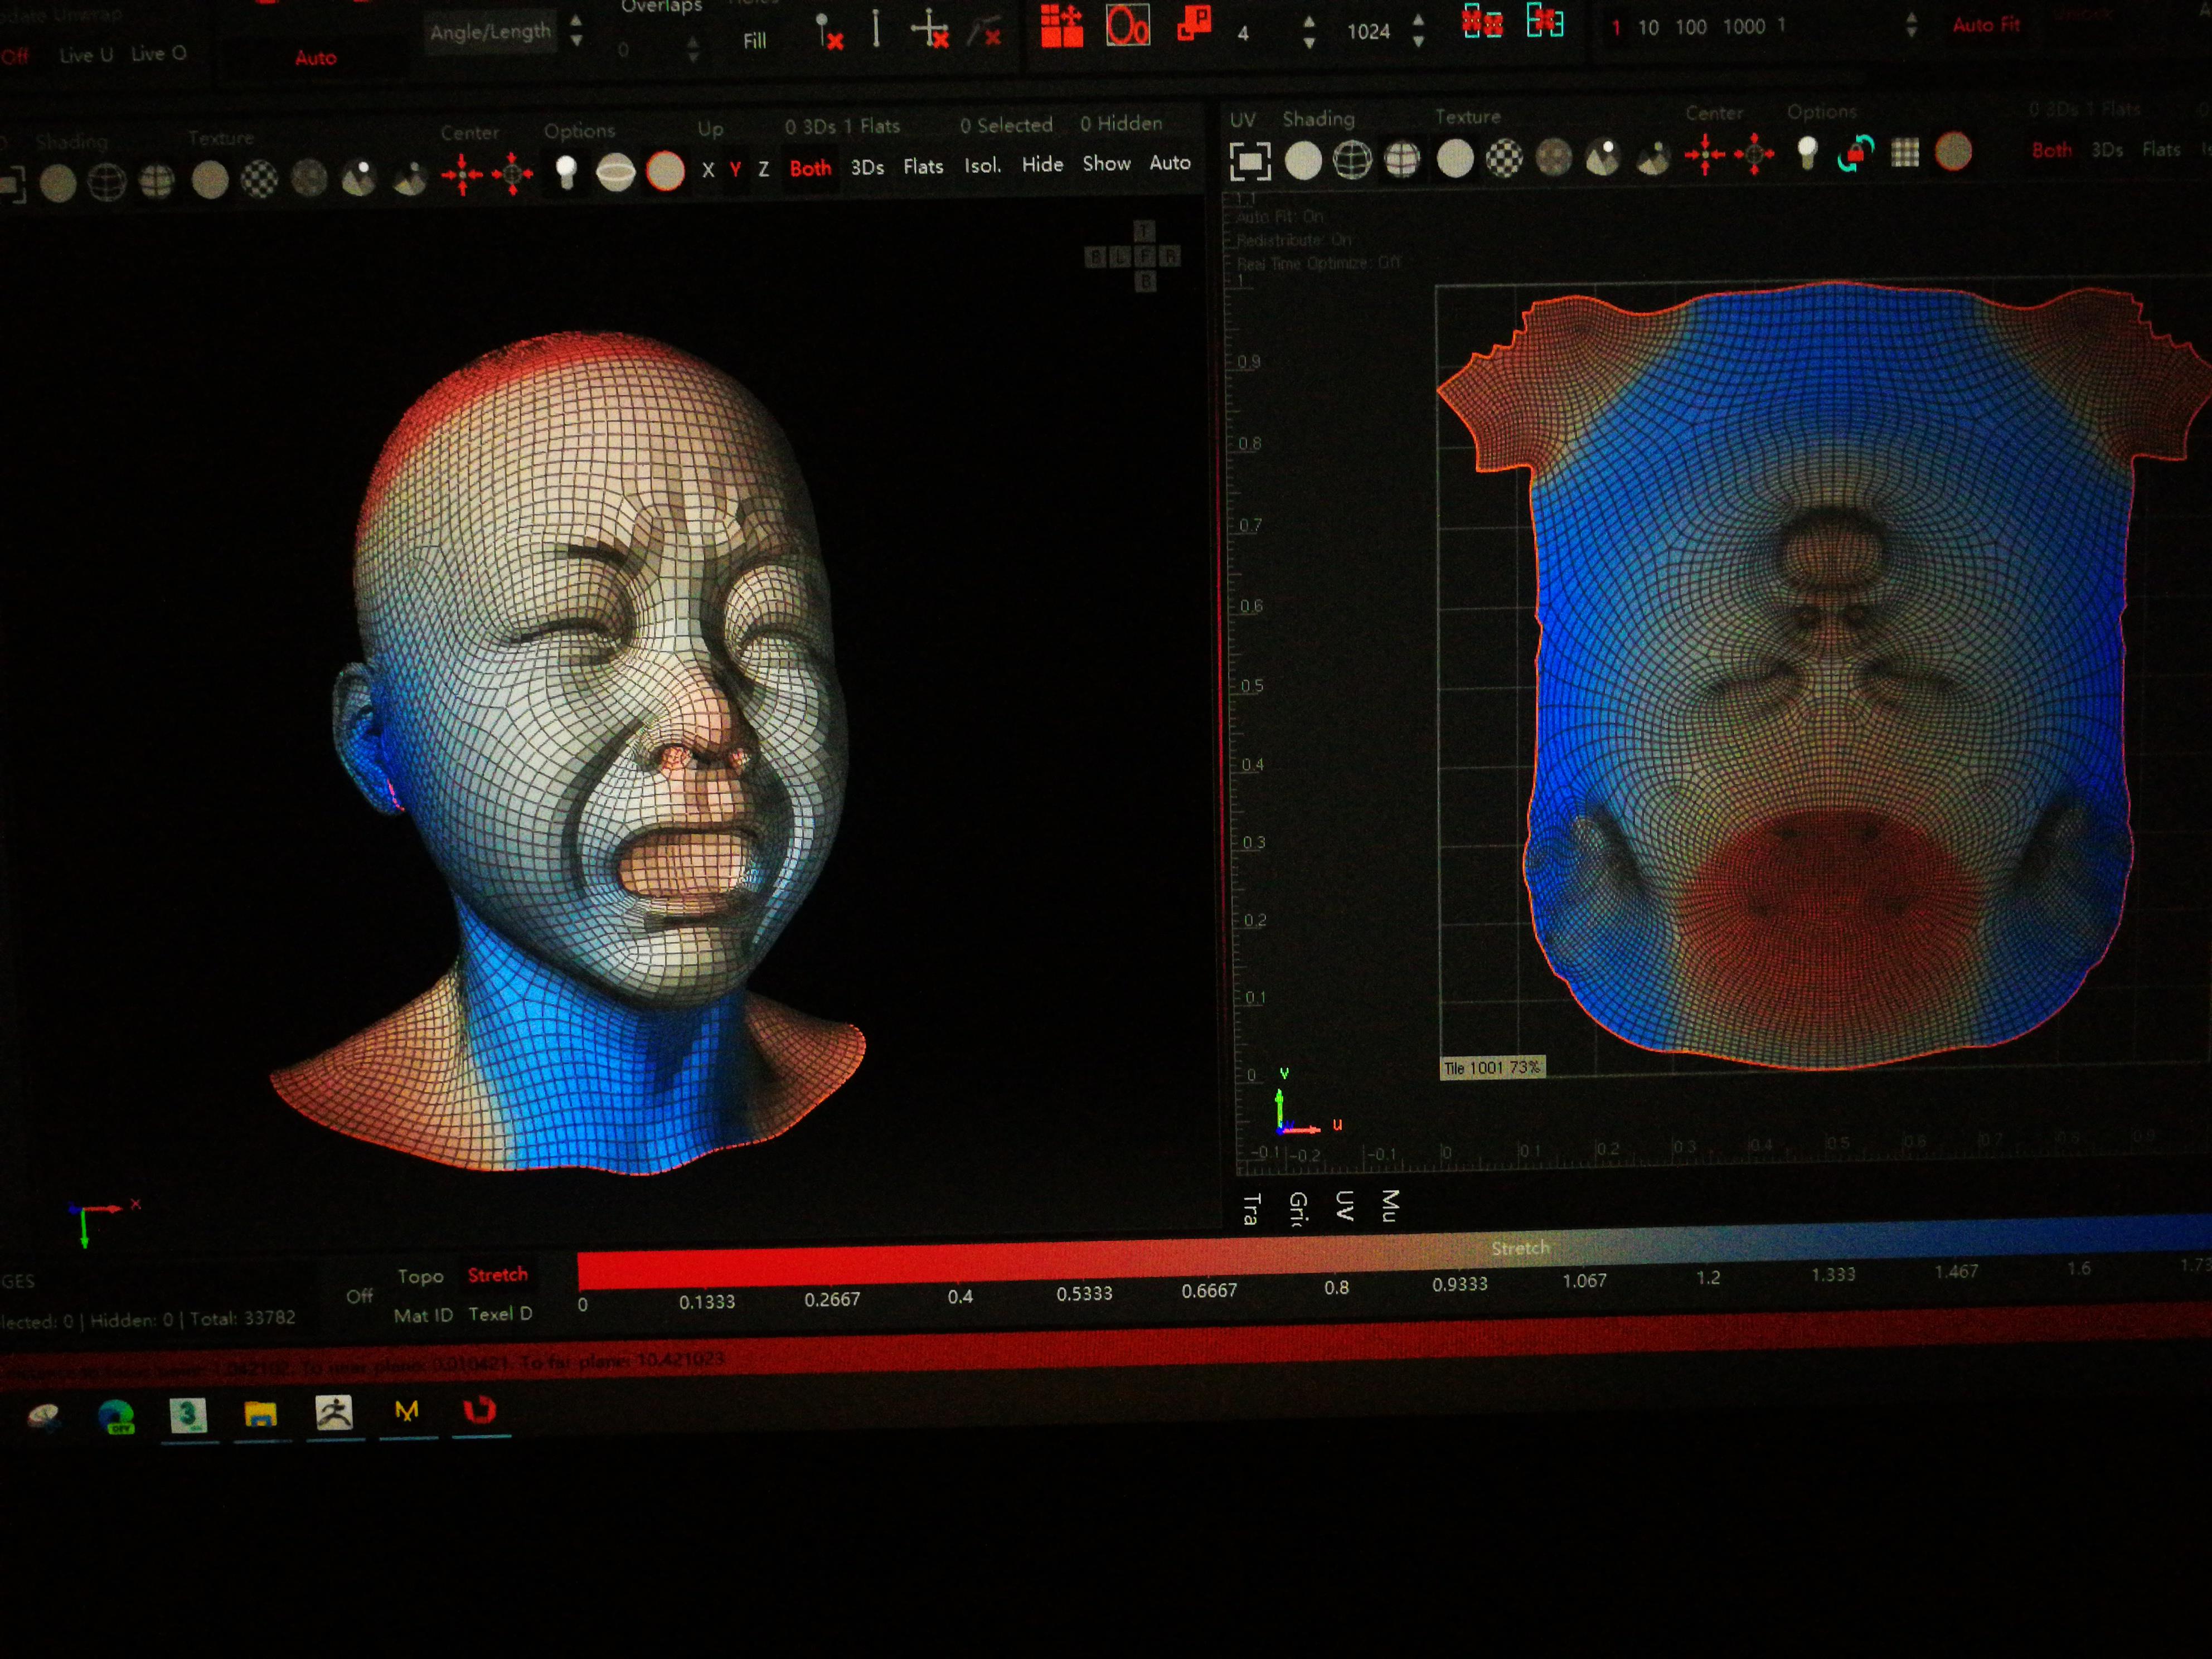The width and height of the screenshot is (2212, 1659).
Task: Set Y as the up axis
Action: (735, 169)
